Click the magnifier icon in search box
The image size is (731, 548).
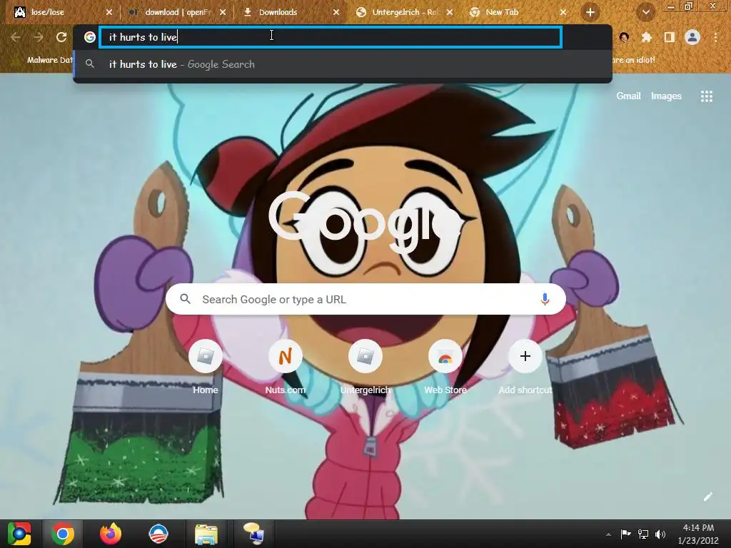pyautogui.click(x=186, y=299)
